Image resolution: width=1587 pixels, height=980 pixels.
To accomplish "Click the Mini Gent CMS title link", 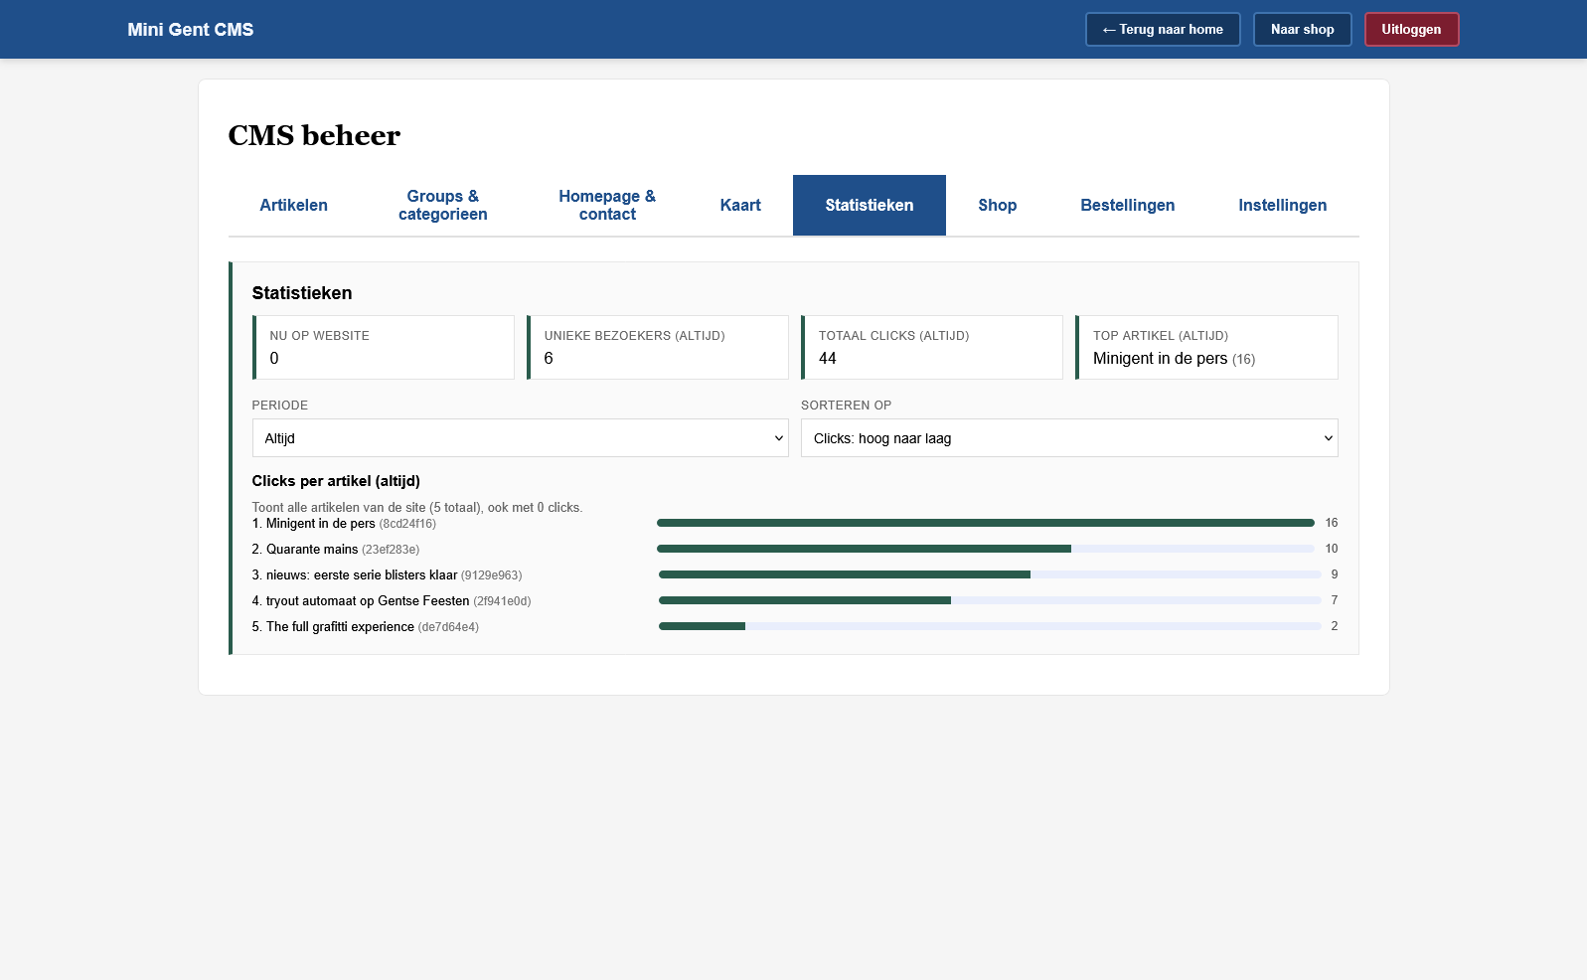I will [x=190, y=30].
